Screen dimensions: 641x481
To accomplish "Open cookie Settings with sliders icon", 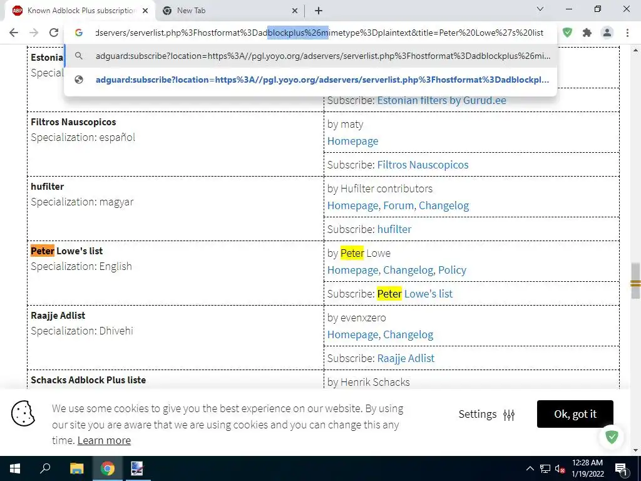I will (x=486, y=415).
